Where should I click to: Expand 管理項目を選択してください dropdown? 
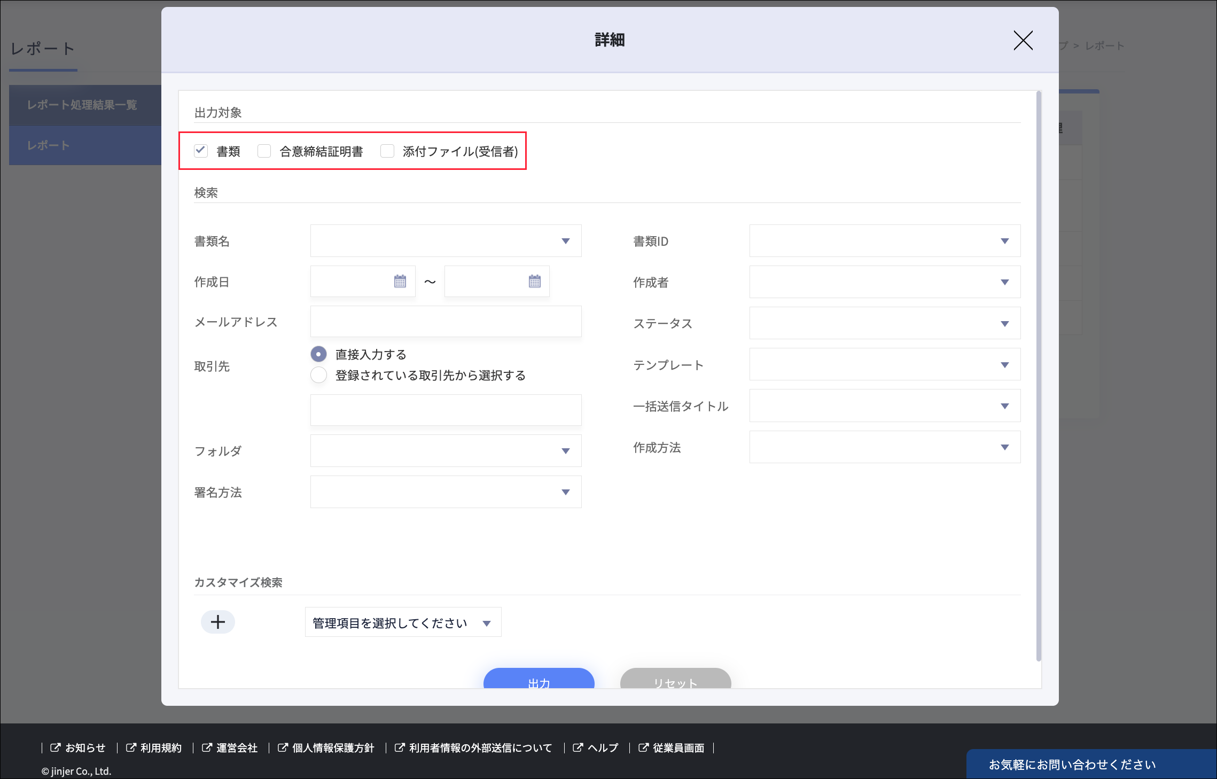402,622
